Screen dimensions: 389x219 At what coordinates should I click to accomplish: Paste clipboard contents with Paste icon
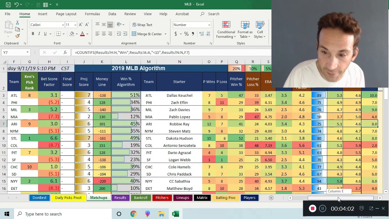tap(8, 27)
